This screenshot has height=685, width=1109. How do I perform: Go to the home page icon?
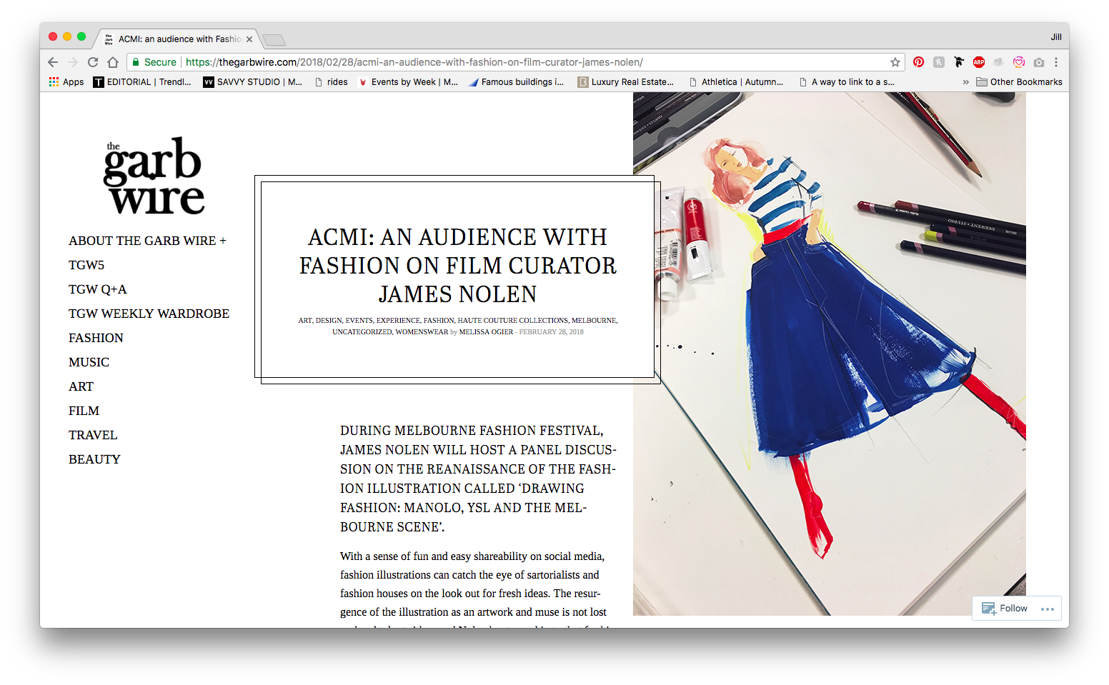click(112, 62)
